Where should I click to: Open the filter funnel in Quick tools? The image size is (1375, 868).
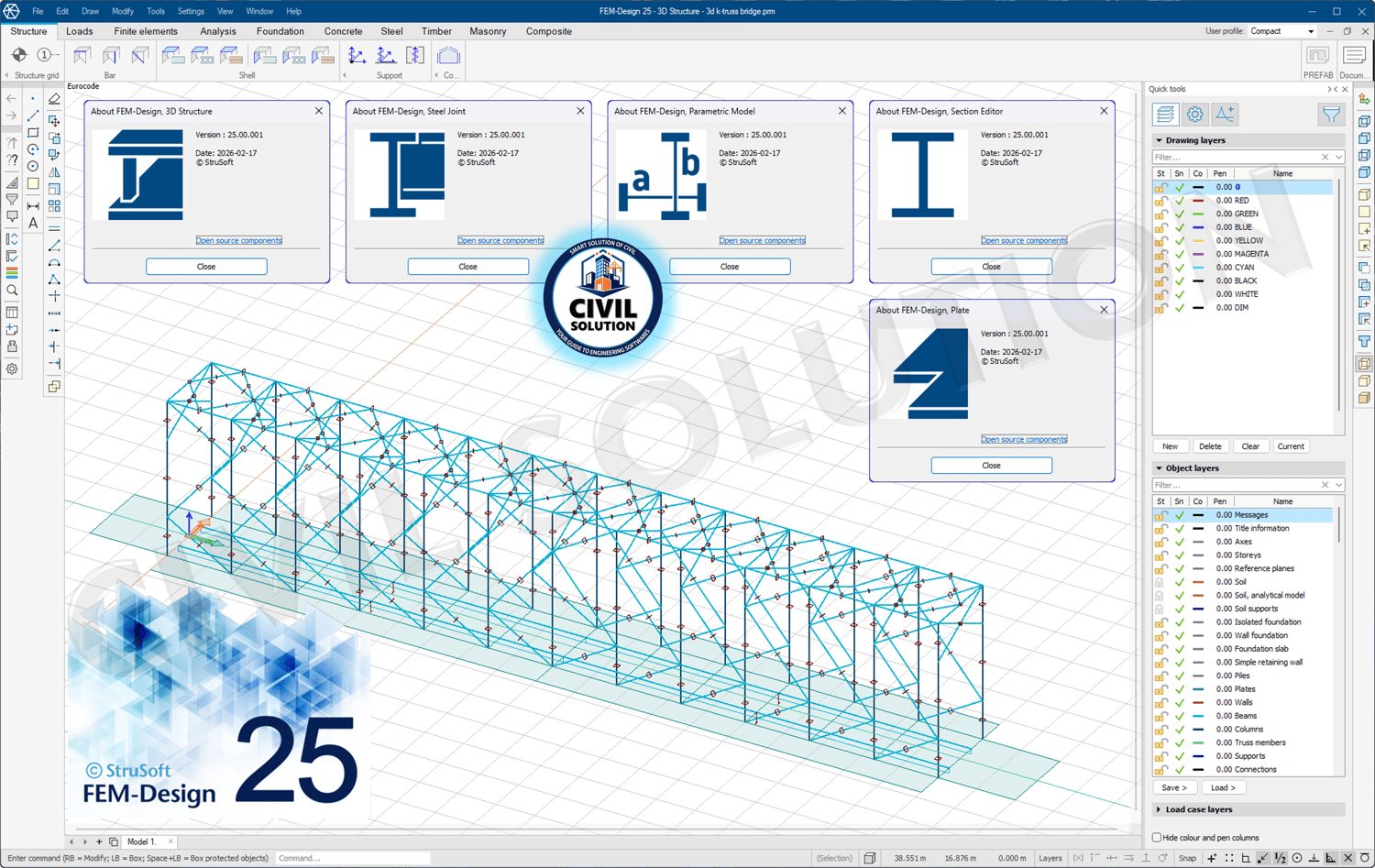point(1330,115)
